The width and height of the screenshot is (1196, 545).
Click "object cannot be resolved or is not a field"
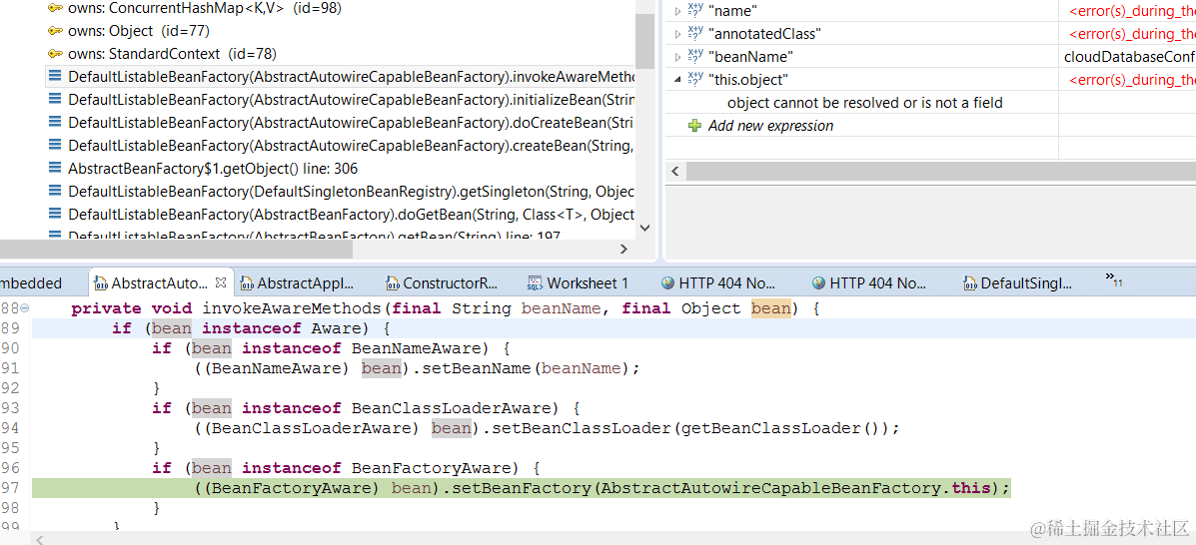click(865, 103)
